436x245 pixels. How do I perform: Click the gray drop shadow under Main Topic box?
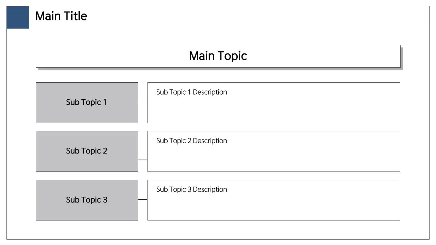pyautogui.click(x=218, y=69)
